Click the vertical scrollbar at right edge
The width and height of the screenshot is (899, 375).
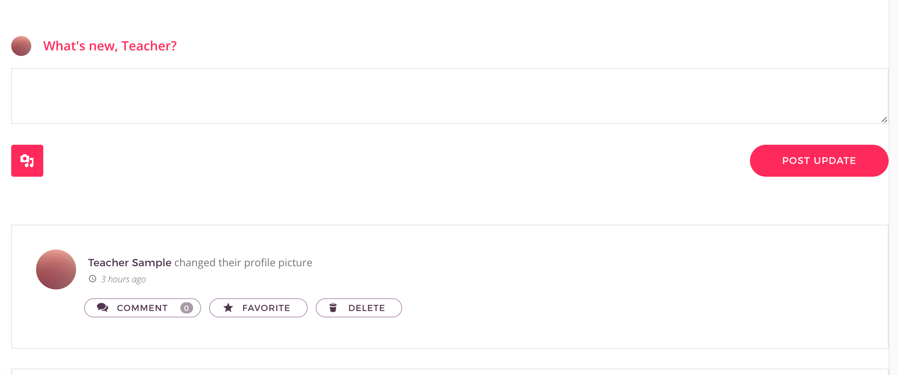click(x=894, y=187)
